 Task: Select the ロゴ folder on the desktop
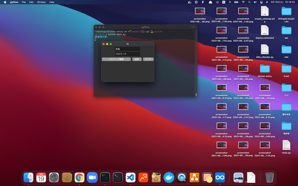tap(286, 88)
